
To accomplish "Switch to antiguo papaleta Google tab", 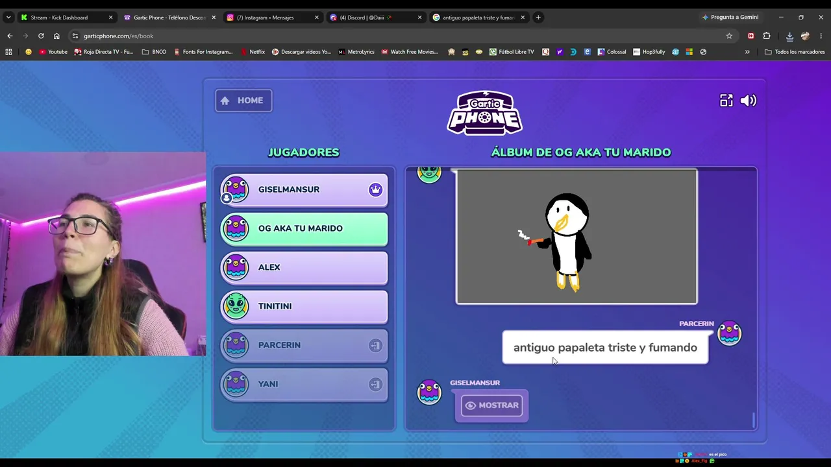I will click(x=478, y=18).
